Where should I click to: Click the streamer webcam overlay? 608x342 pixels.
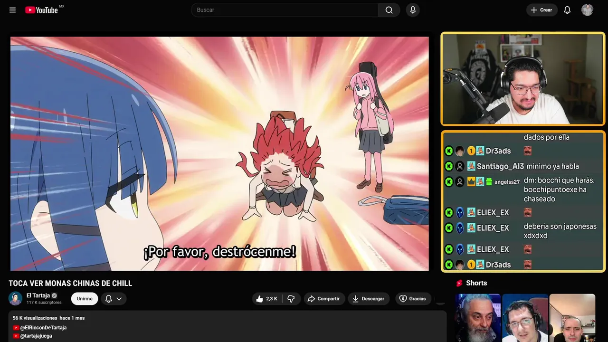[x=523, y=79]
